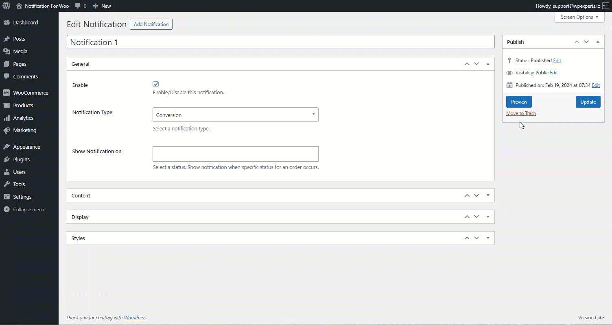Expand the Content panel toggle triangle
Image resolution: width=612 pixels, height=325 pixels.
tap(488, 196)
